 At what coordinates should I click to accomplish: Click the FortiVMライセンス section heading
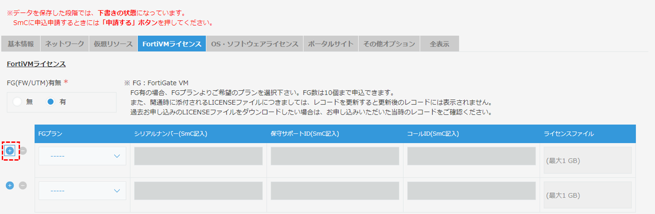coord(36,64)
